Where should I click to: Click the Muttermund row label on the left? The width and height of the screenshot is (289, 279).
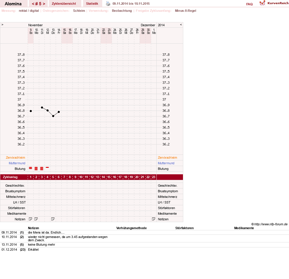point(17,163)
